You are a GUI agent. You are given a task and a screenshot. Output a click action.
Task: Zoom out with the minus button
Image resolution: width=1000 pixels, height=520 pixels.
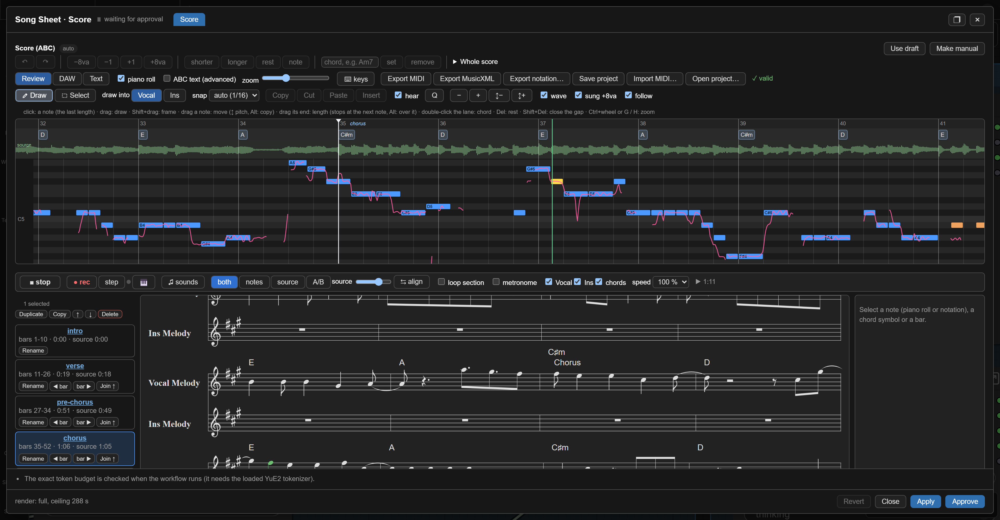(459, 95)
